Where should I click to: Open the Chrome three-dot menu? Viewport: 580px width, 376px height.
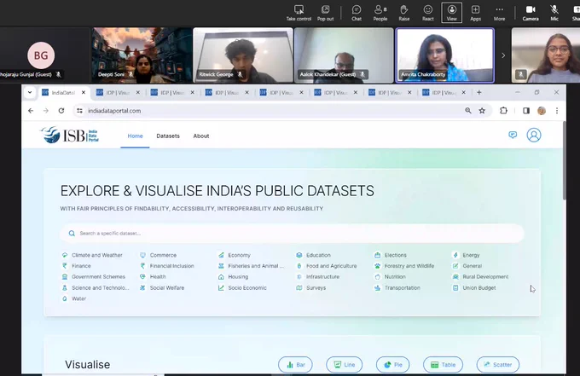pyautogui.click(x=557, y=111)
